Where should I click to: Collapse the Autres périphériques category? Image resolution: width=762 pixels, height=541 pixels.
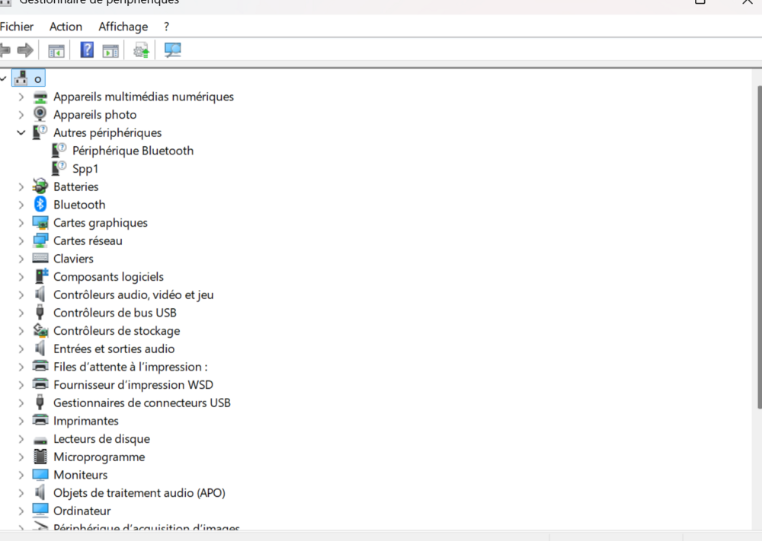click(21, 132)
